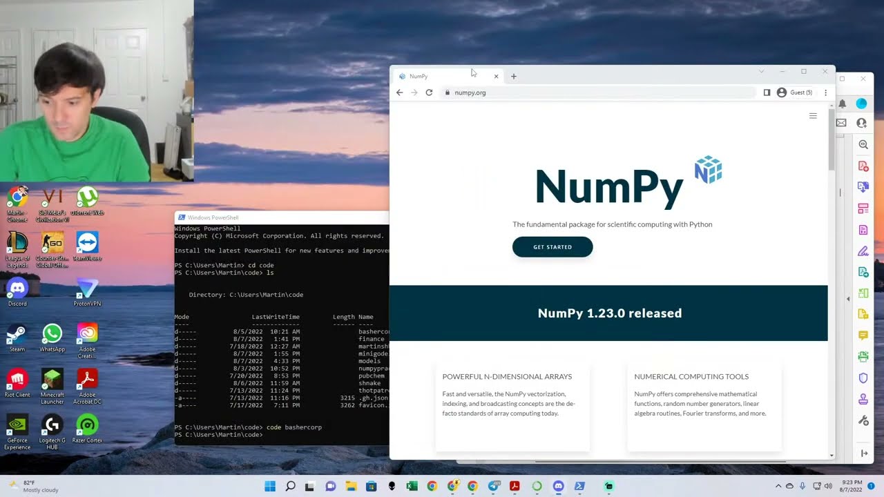The height and width of the screenshot is (497, 884).
Task: Open the weather widget showing 82°F
Action: click(x=35, y=486)
